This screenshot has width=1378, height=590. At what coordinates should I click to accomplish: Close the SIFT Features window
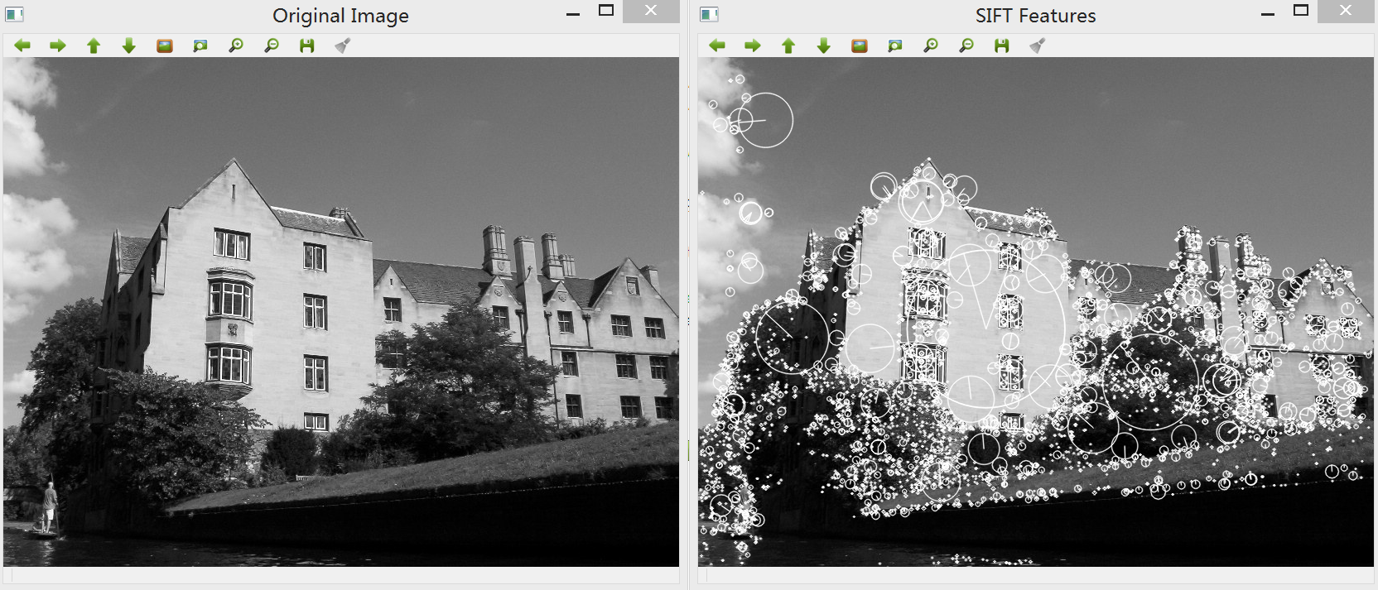[x=1346, y=11]
